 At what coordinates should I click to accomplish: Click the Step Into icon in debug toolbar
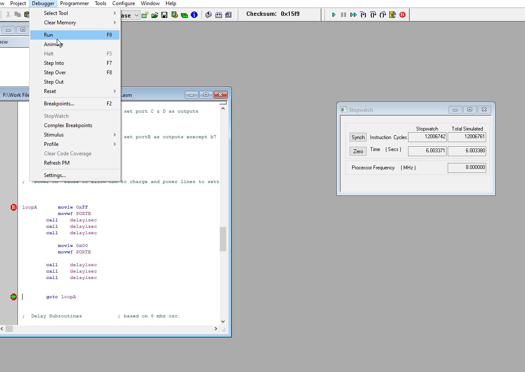click(363, 15)
